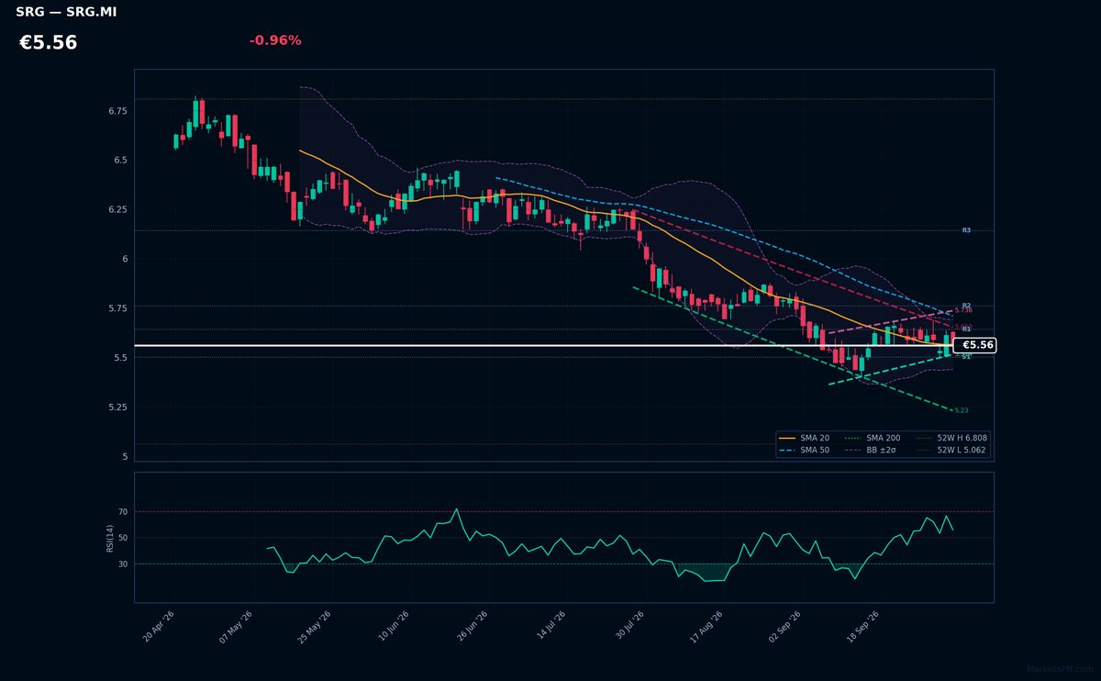Click the 18 Sep '26 date label
Viewport: 1101px width, 681px height.
[862, 626]
